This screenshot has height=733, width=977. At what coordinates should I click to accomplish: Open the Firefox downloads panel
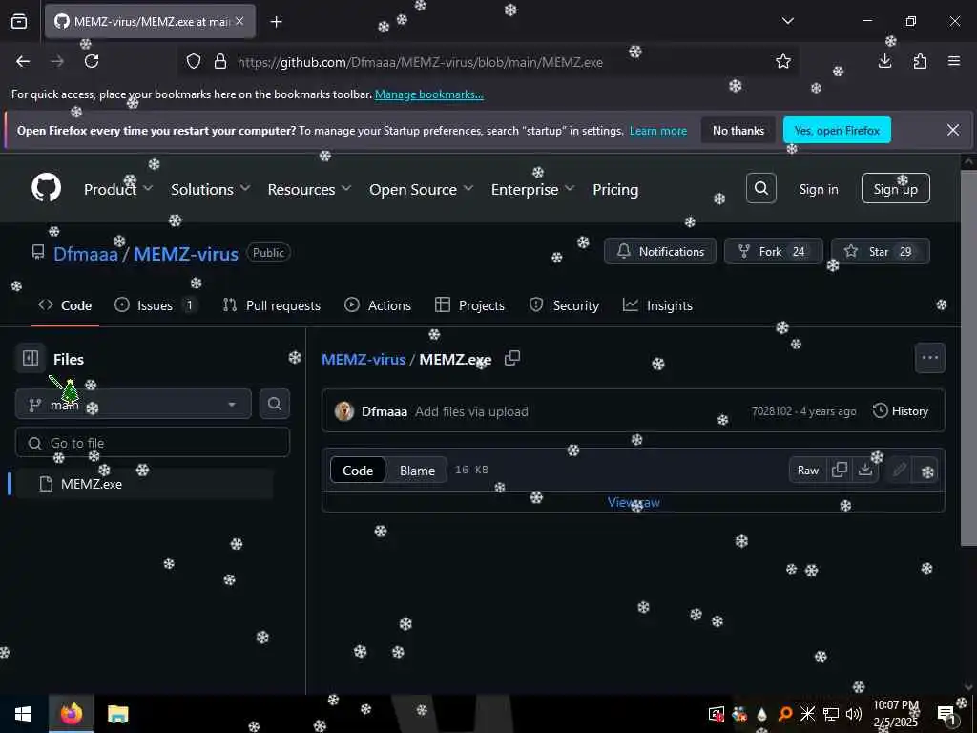884,61
